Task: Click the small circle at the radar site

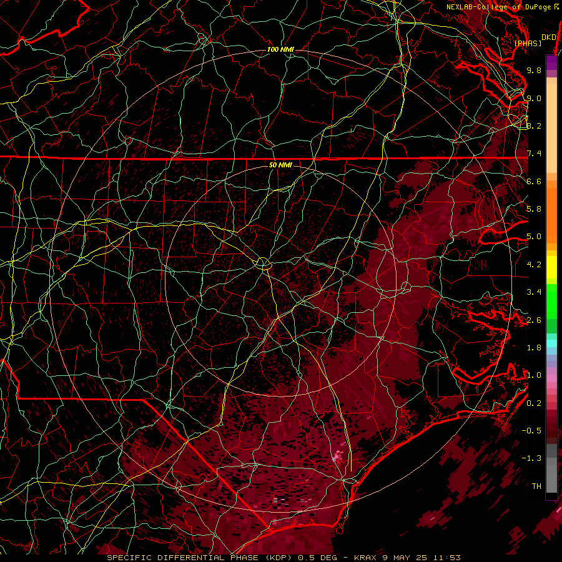Action: [263, 263]
